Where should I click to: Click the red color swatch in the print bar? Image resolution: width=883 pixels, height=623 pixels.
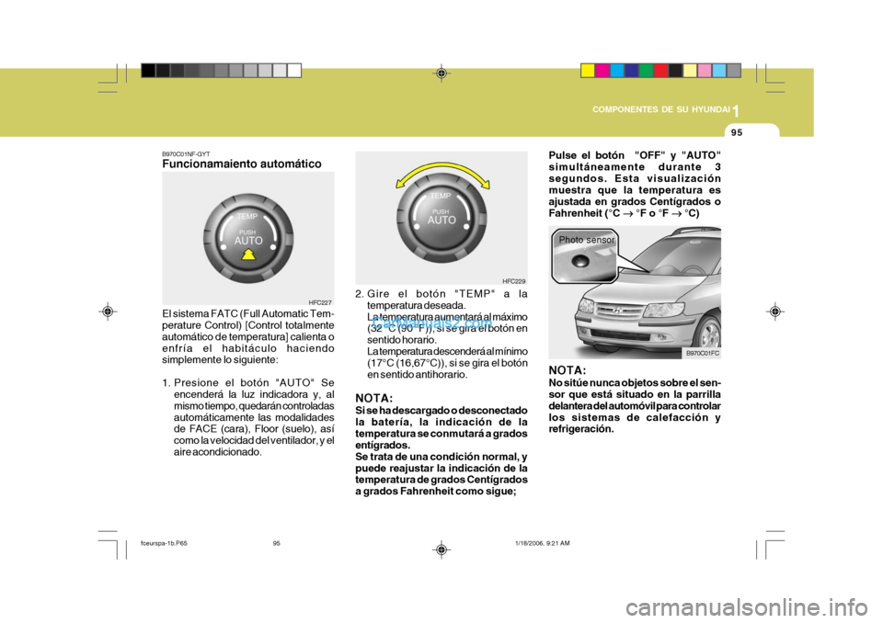click(x=660, y=71)
